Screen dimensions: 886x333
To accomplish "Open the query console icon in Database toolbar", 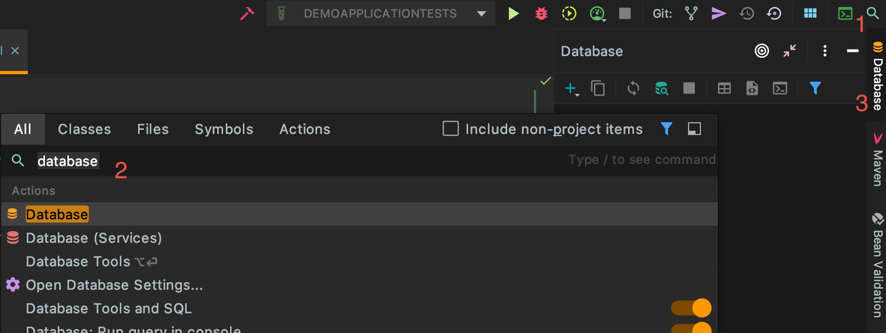I will pyautogui.click(x=780, y=88).
